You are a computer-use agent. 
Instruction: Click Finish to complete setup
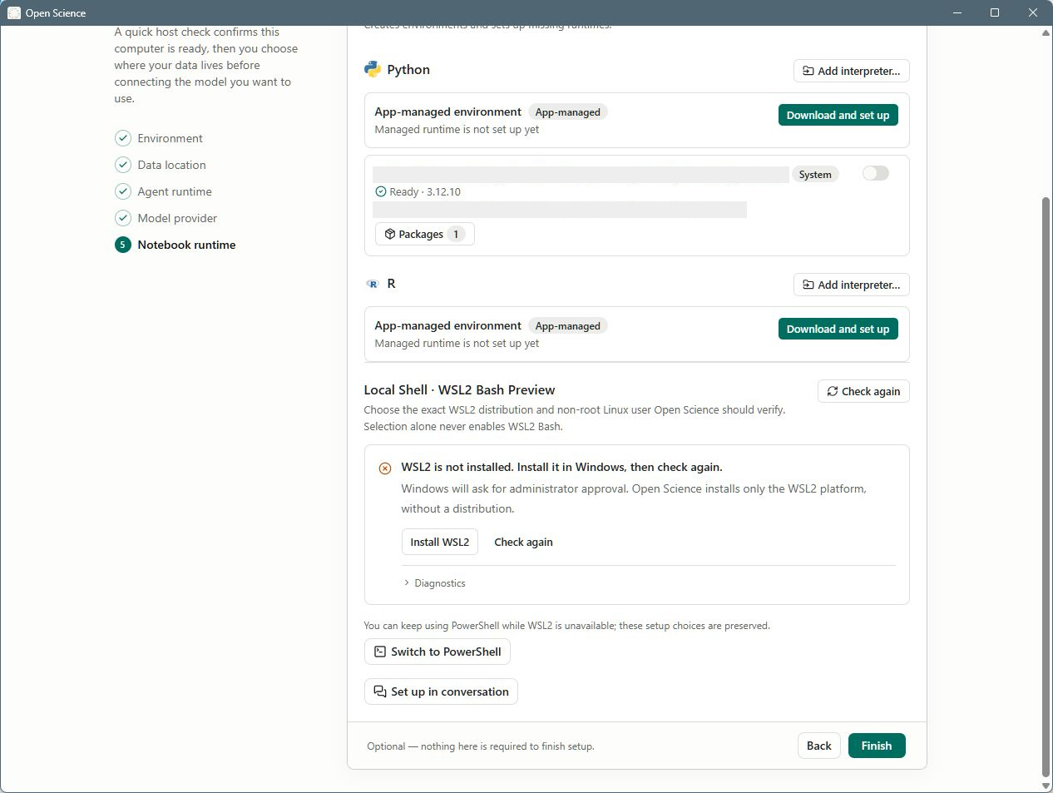[877, 746]
